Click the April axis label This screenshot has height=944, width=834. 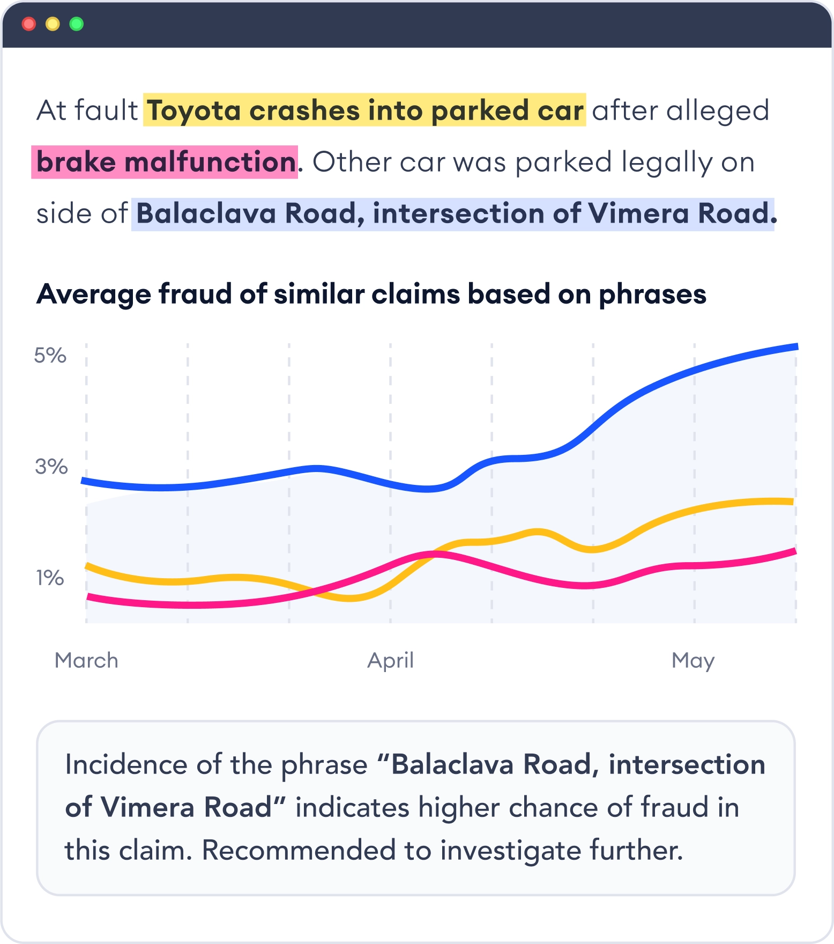pos(390,660)
